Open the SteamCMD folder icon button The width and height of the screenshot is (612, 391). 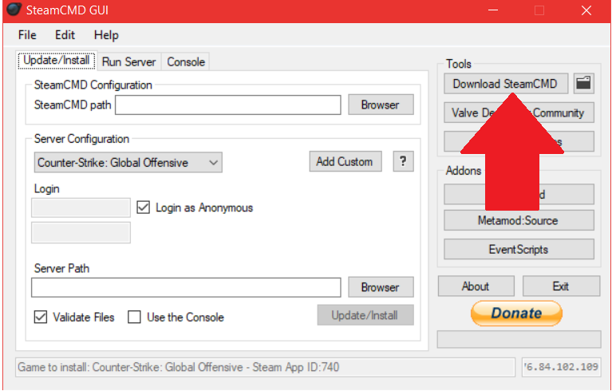coord(583,84)
